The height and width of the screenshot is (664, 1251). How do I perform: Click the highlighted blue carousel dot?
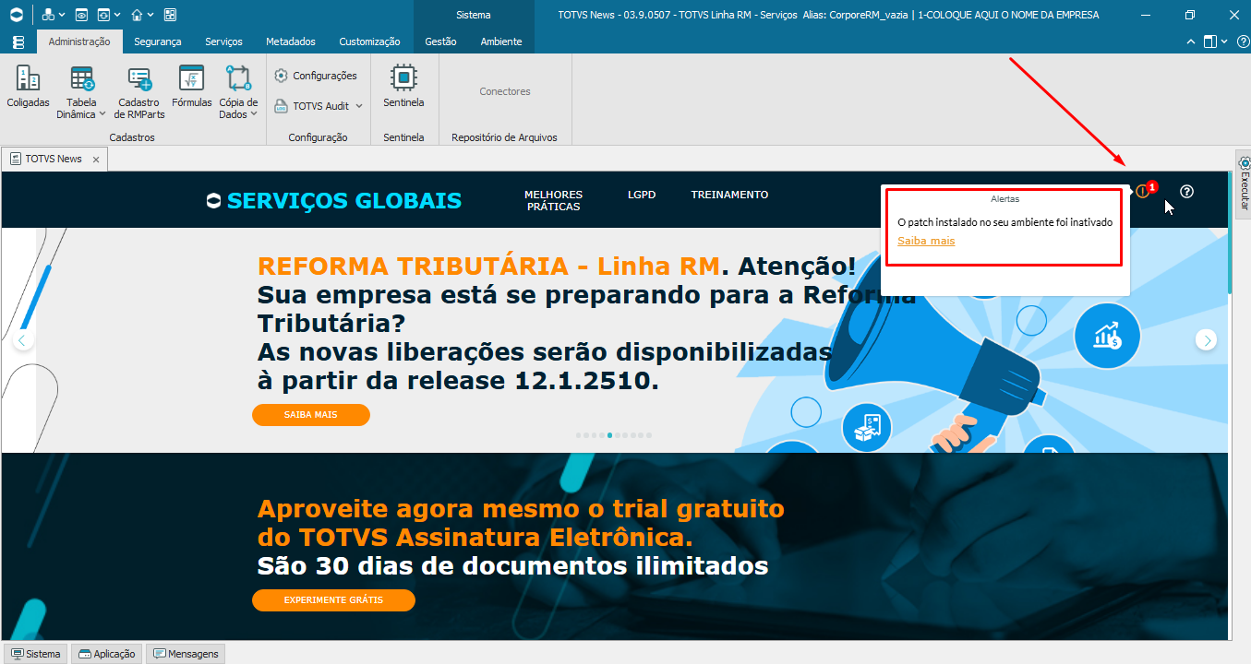(x=610, y=435)
